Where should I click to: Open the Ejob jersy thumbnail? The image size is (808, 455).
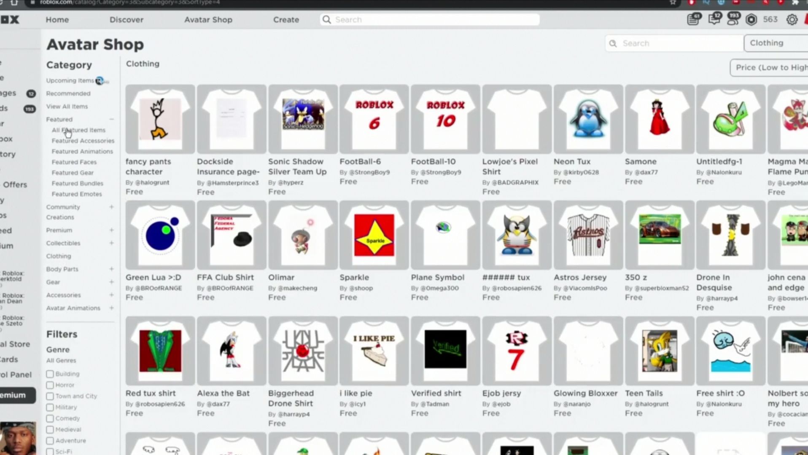tap(517, 351)
